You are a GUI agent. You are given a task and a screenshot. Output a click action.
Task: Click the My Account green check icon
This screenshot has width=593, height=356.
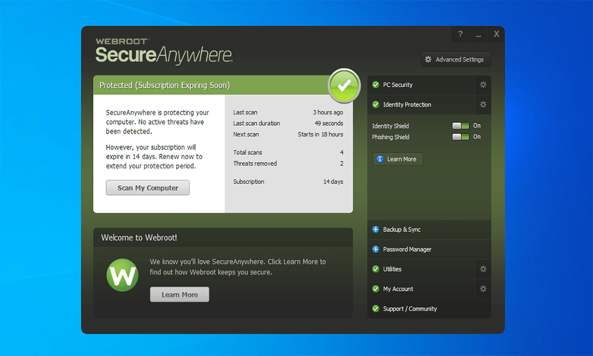375,289
